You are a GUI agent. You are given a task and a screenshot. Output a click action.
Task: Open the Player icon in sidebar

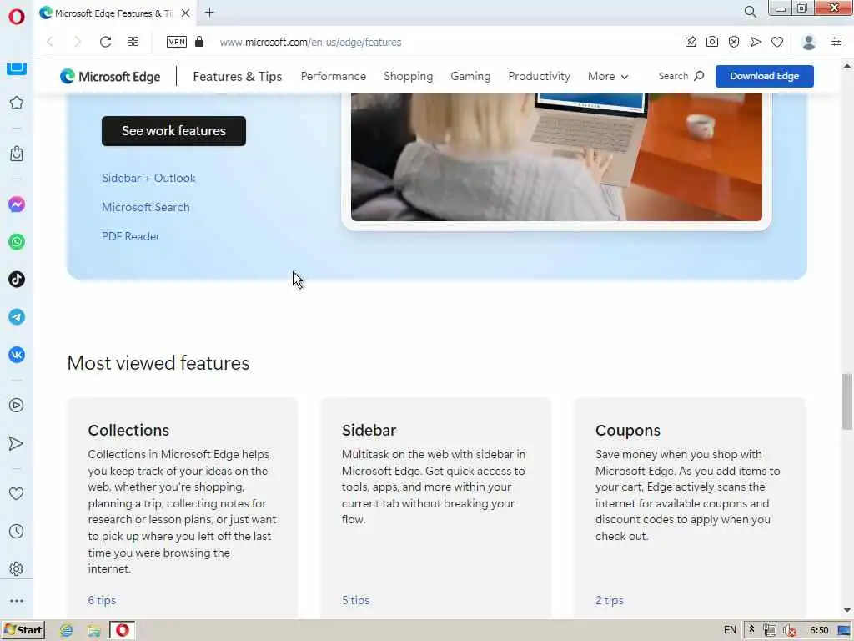tap(17, 405)
